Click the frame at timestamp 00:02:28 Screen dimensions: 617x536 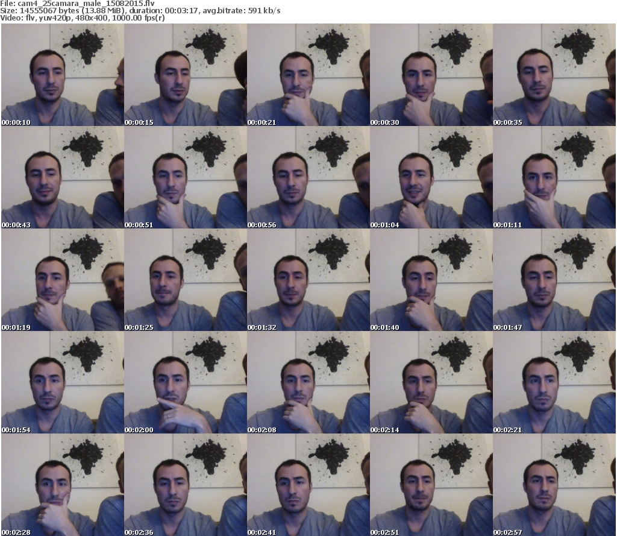[x=63, y=484]
